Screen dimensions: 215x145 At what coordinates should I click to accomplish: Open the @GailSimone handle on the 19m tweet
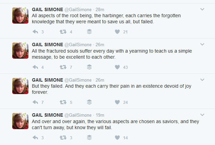pos(78,115)
